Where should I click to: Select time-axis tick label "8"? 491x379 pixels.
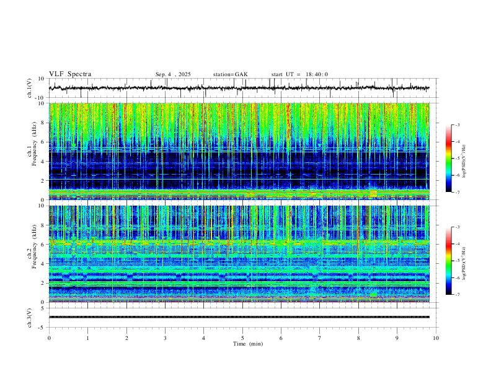[x=358, y=338]
